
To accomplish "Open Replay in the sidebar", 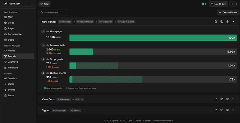I will coord(18,51).
